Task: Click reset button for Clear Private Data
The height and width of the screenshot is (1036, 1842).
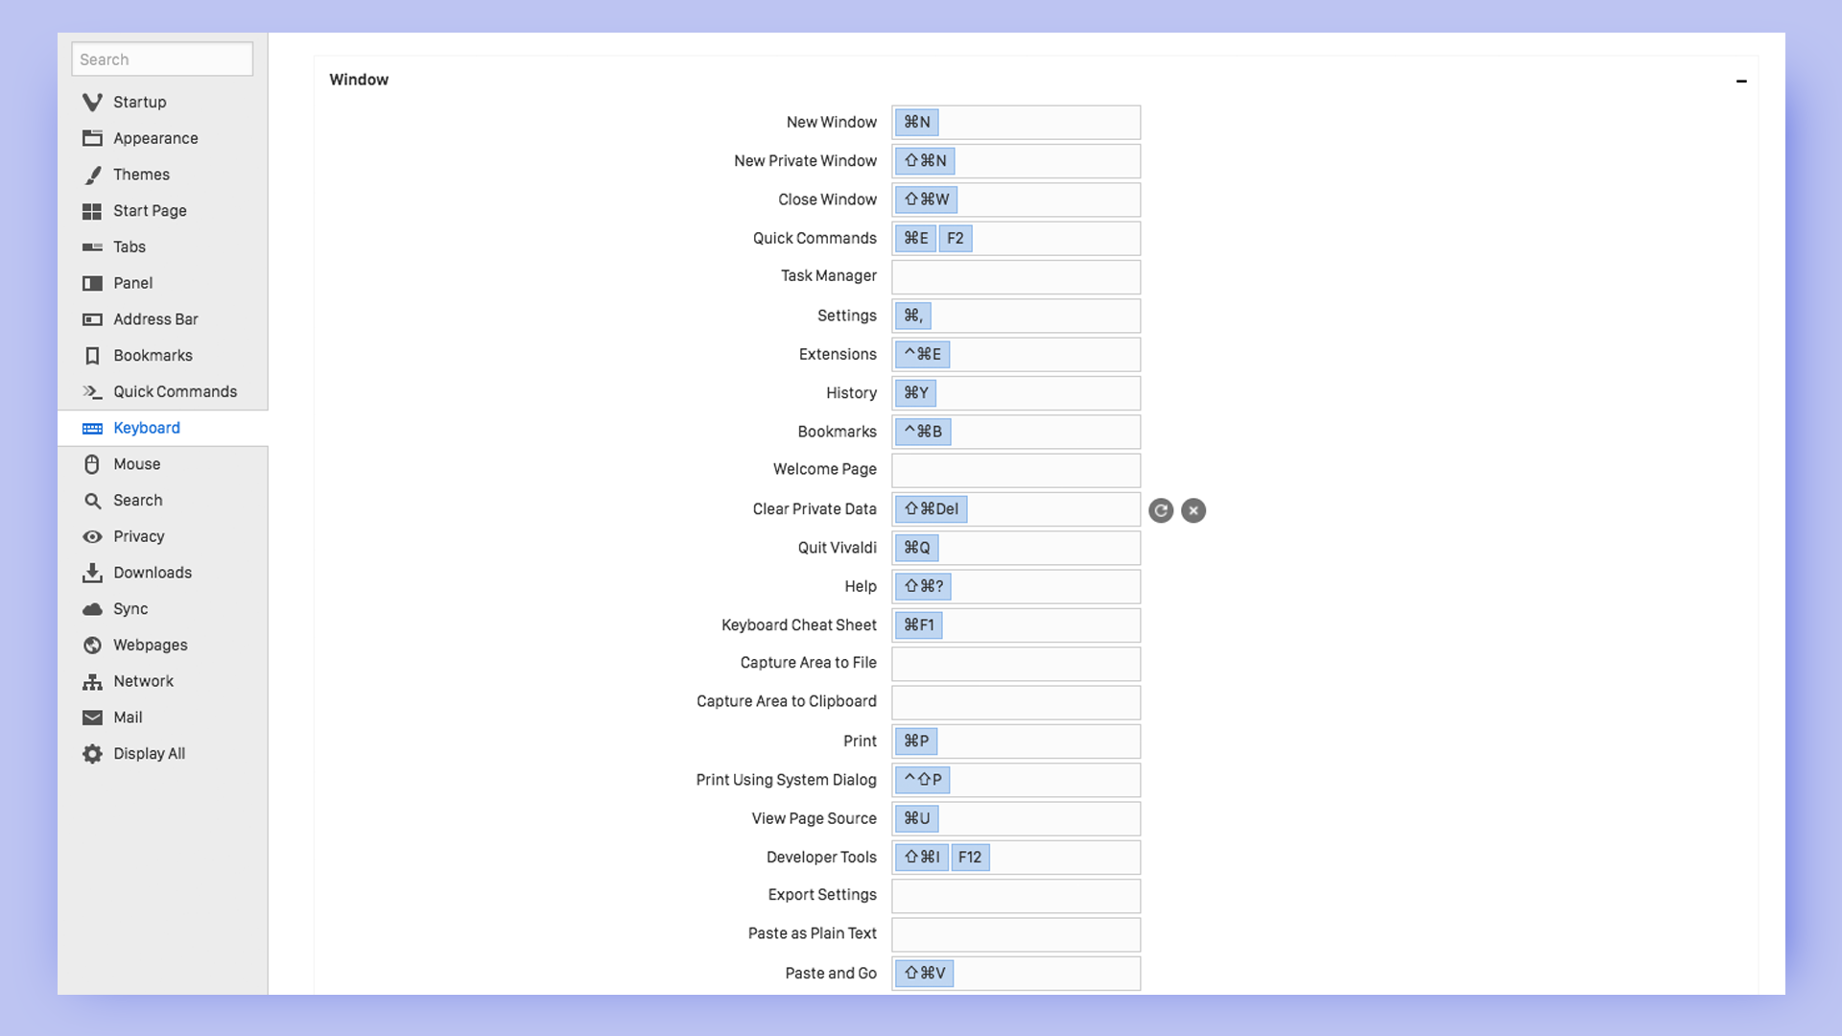Action: pyautogui.click(x=1162, y=508)
